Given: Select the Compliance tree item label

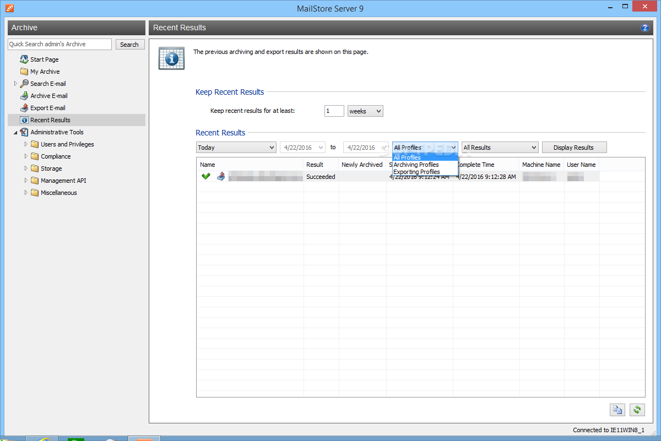Looking at the screenshot, I should pyautogui.click(x=56, y=156).
